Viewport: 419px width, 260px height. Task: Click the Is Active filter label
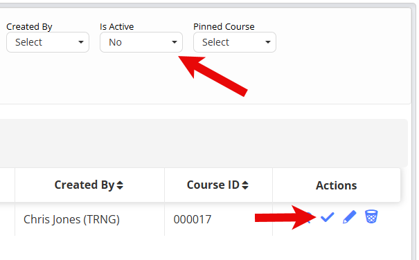click(117, 27)
